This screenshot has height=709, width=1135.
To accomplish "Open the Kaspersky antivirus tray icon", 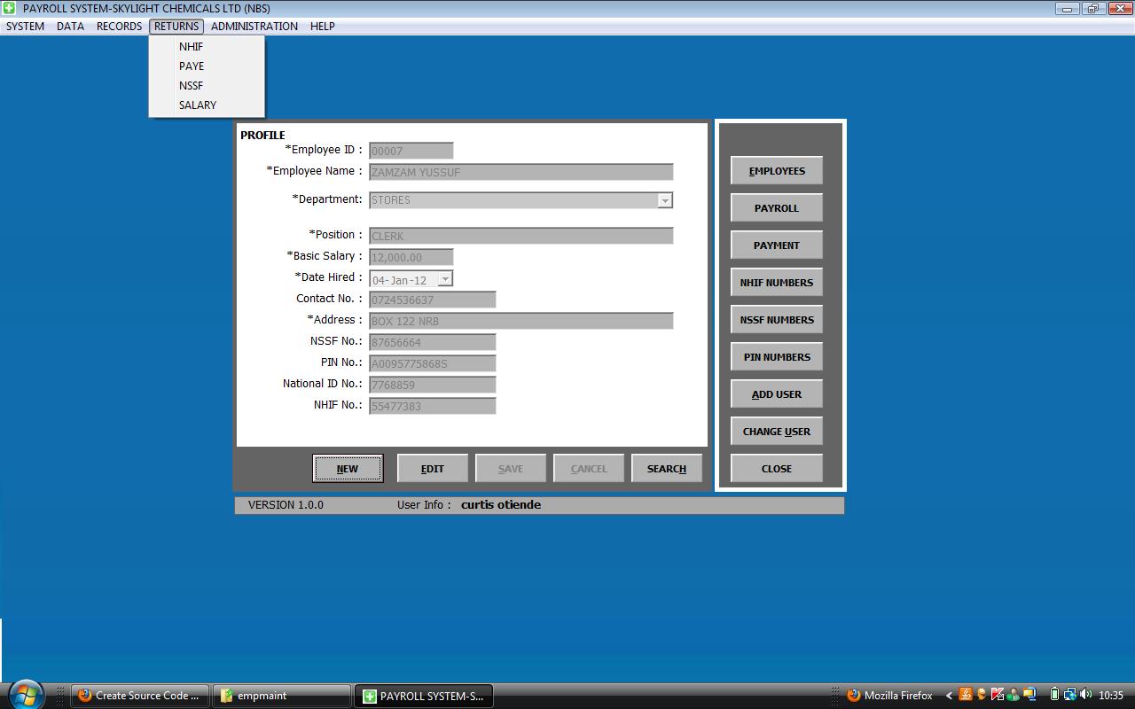I will pos(997,696).
